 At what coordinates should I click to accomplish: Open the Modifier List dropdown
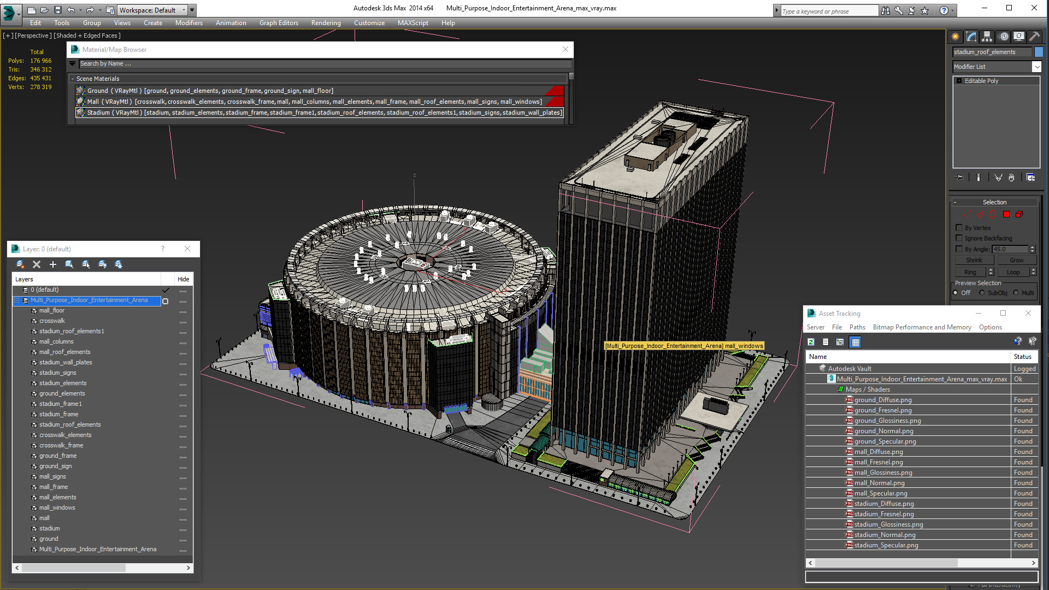coord(1036,67)
